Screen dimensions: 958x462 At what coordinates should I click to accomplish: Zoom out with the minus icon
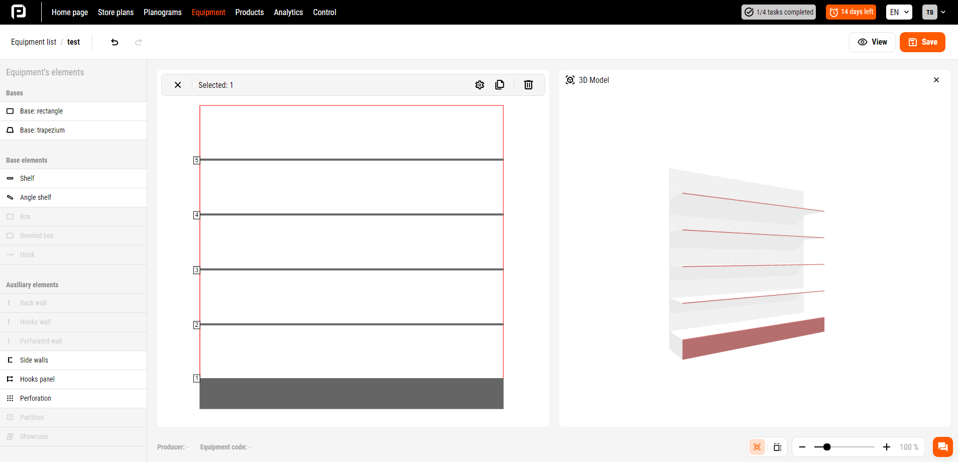pyautogui.click(x=802, y=447)
